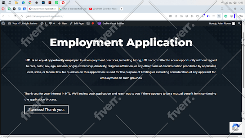Open WhatsApp from the taskbar

pyautogui.click(x=57, y=3)
